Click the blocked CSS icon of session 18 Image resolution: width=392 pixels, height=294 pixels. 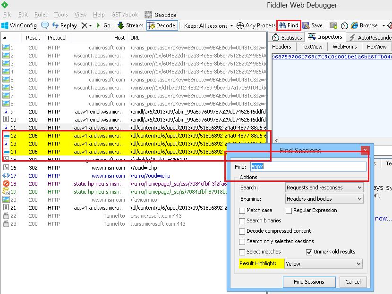[x=6, y=184]
